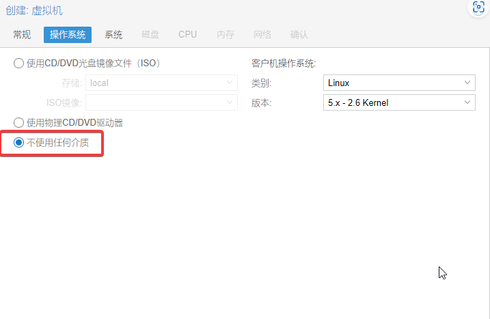
Task: Open the 磁盘 tab
Action: point(150,35)
